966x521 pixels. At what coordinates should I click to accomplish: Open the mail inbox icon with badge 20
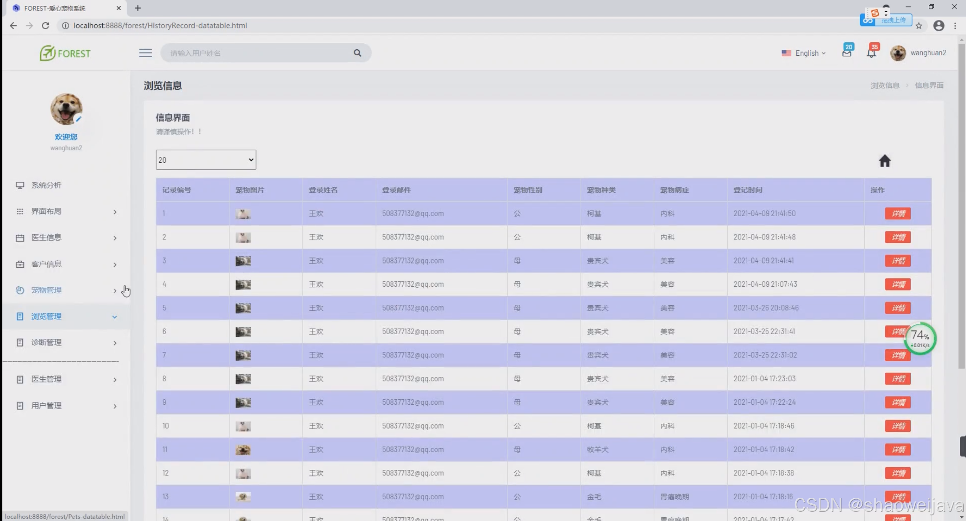pyautogui.click(x=847, y=53)
